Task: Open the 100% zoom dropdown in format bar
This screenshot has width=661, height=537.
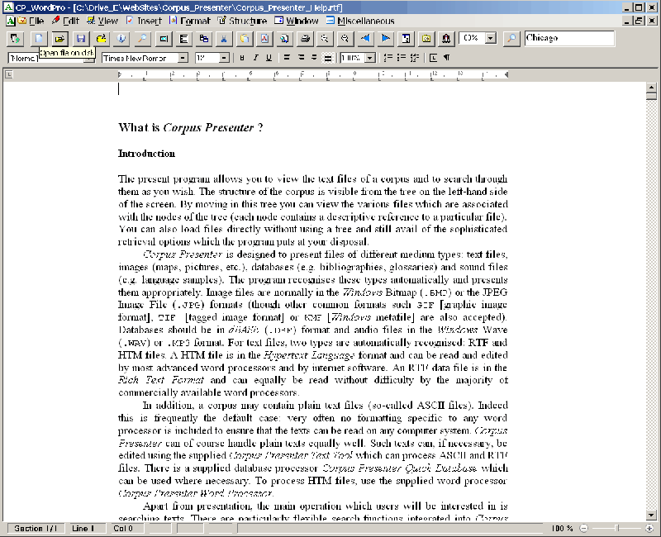Action: coord(369,58)
